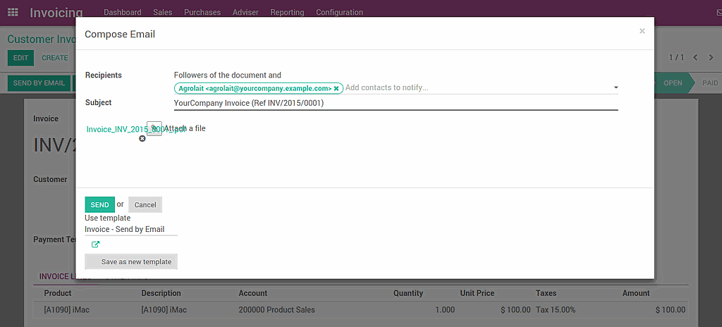Focus the Add contacts to notify field
This screenshot has width=722, height=327.
[472, 88]
